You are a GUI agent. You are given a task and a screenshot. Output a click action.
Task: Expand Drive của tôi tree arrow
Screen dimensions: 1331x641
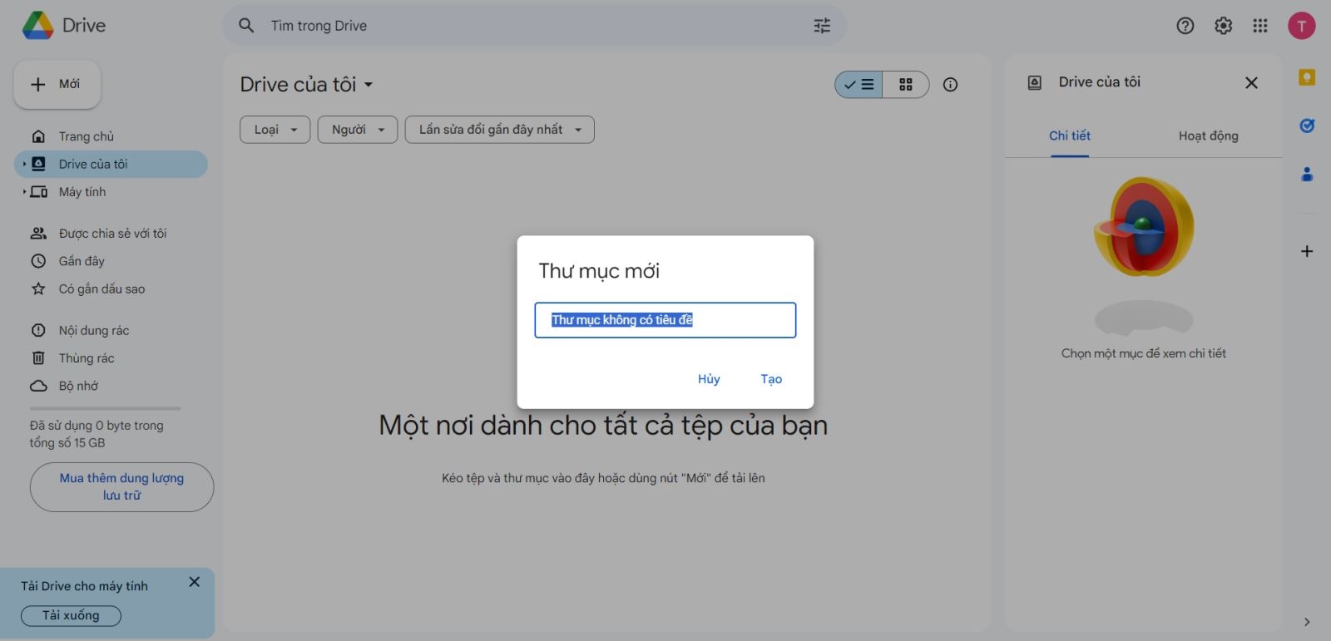(x=24, y=164)
